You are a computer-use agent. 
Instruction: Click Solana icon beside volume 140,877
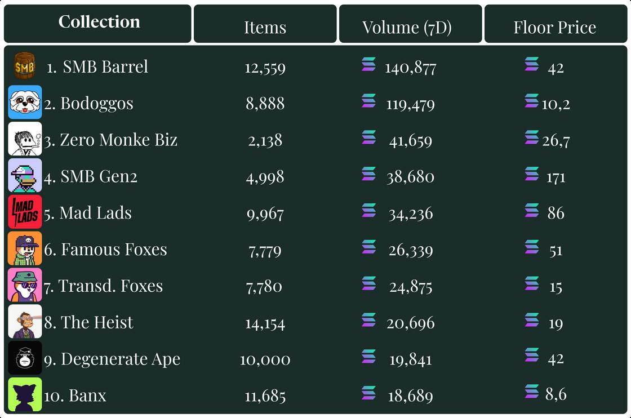(x=368, y=65)
